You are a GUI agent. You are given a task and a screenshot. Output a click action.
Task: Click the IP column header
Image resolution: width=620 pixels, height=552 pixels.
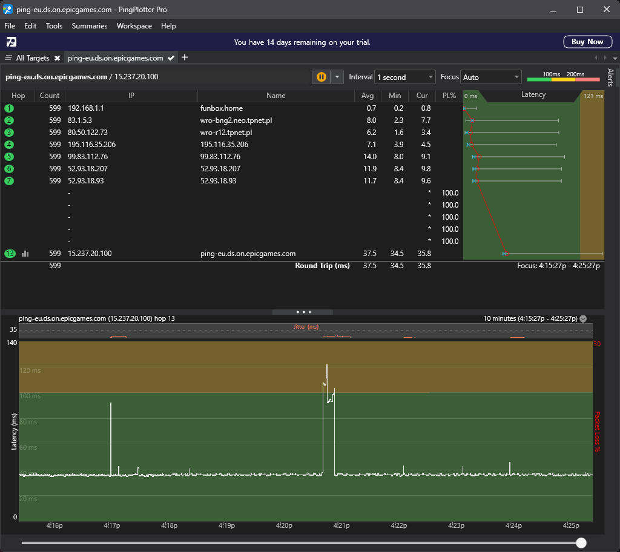[131, 96]
